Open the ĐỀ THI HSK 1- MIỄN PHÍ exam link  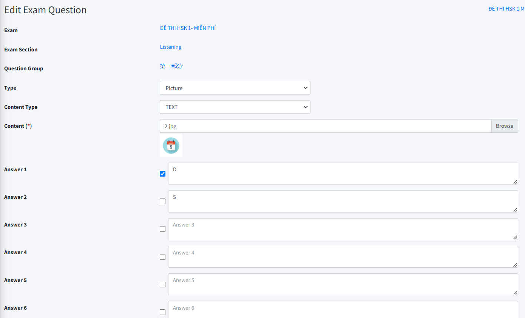point(188,28)
